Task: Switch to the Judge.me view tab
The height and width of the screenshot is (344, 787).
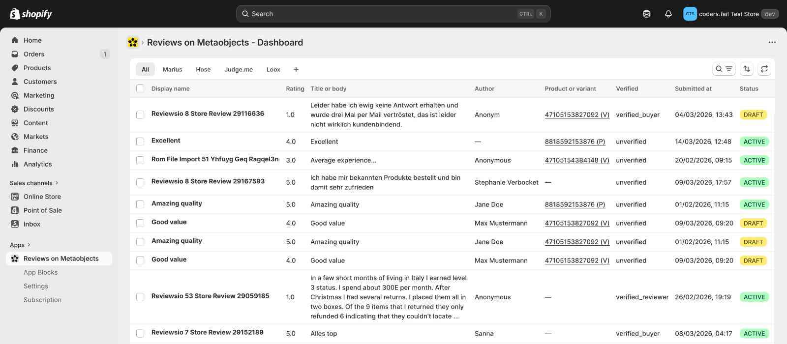Action: pyautogui.click(x=239, y=69)
